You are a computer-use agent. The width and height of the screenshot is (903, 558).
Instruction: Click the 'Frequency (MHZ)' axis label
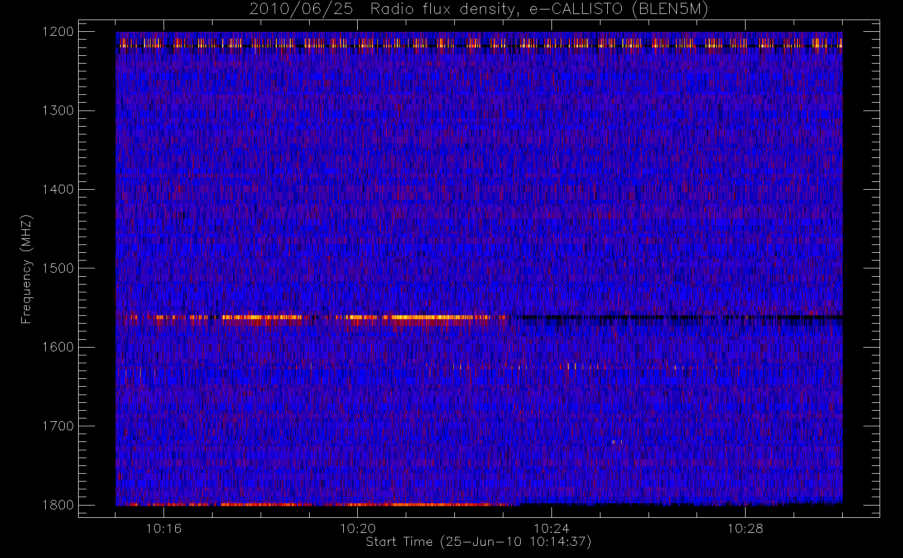coord(26,270)
